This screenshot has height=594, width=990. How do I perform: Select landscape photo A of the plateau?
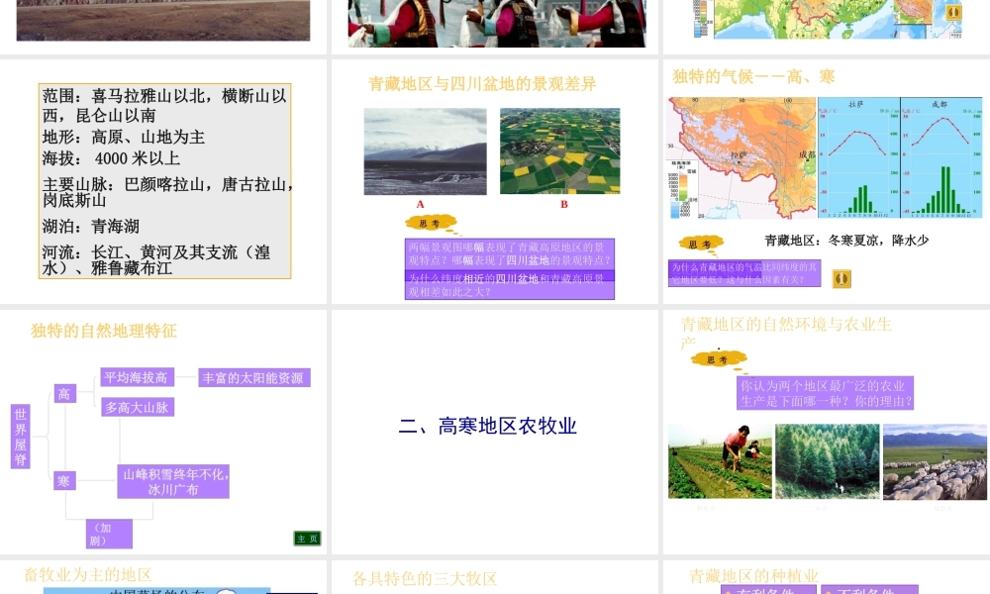click(x=425, y=151)
